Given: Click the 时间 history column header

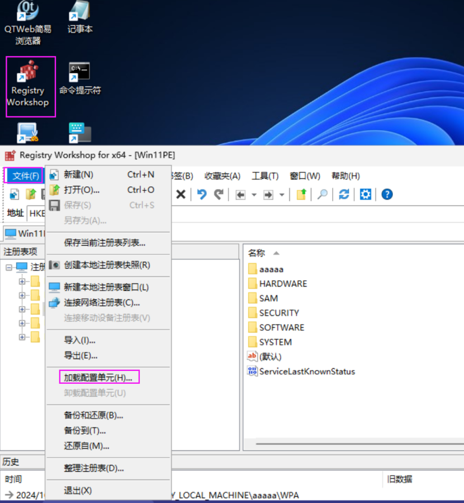Looking at the screenshot, I should tap(13, 480).
